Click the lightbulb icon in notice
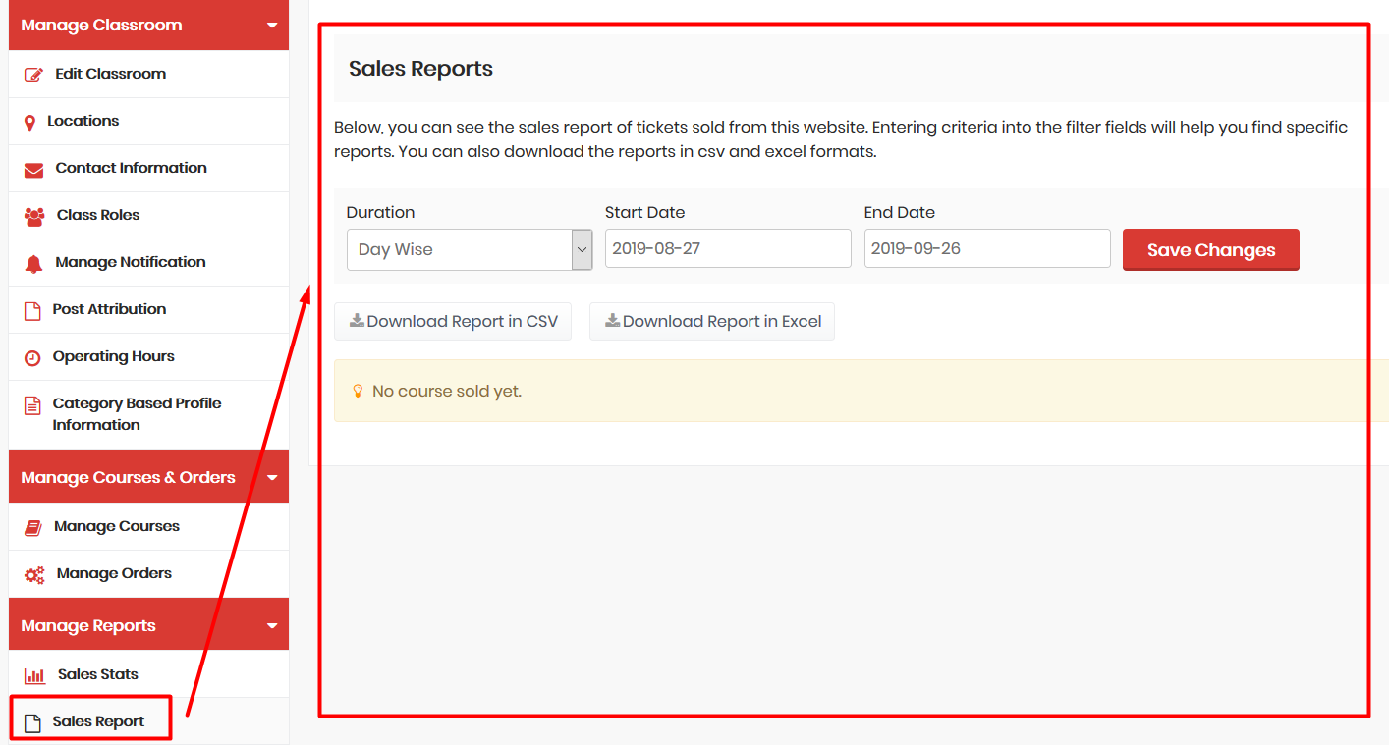This screenshot has width=1389, height=745. (358, 391)
